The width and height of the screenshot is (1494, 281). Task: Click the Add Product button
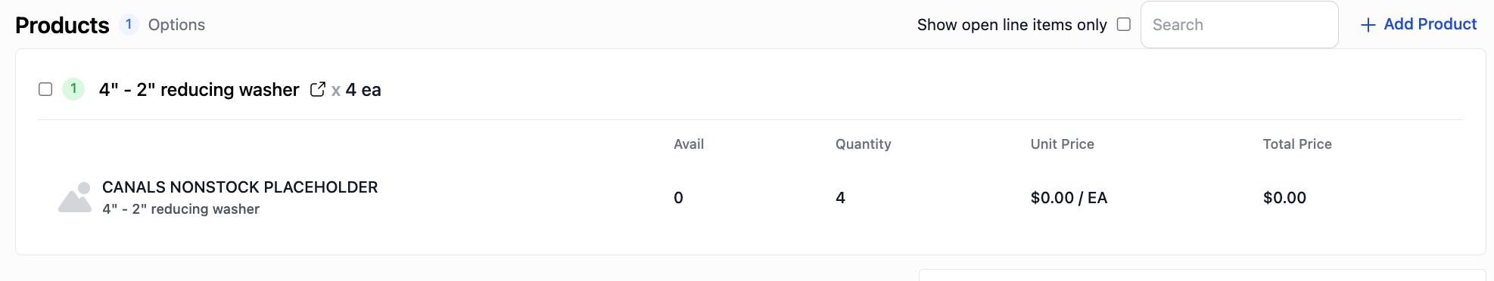(1418, 24)
